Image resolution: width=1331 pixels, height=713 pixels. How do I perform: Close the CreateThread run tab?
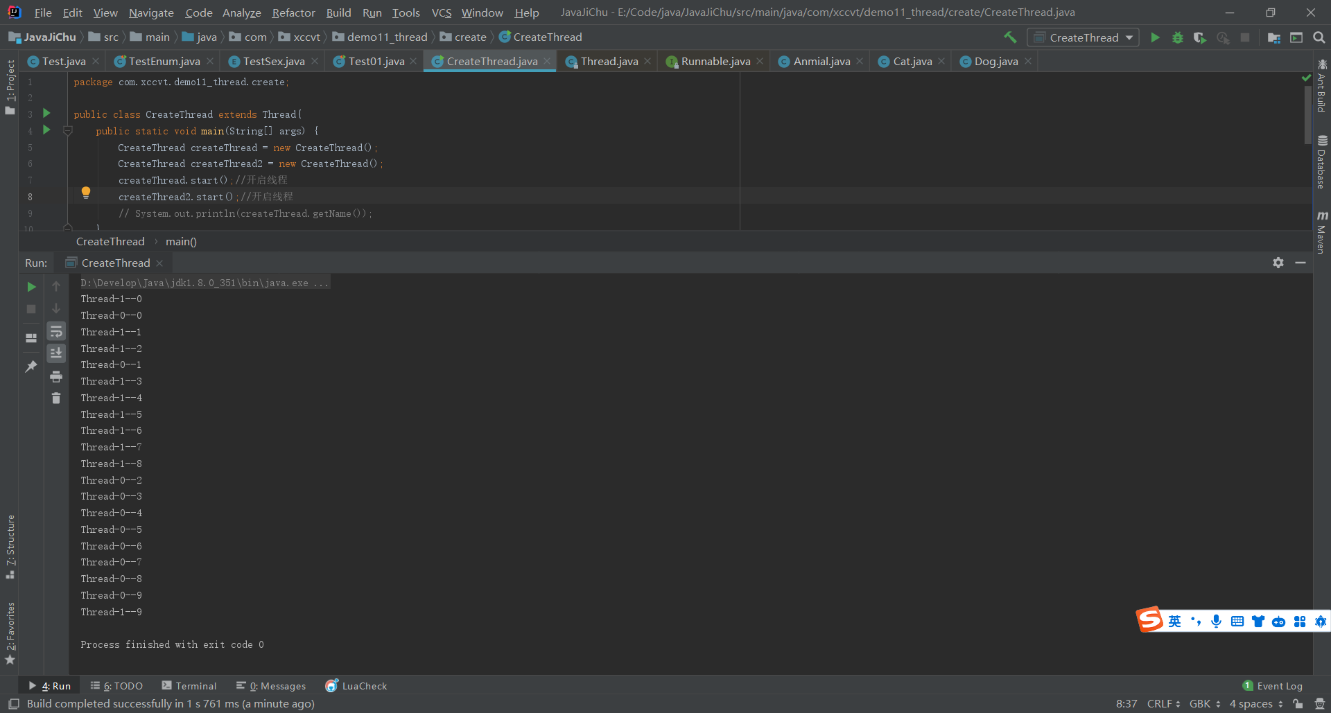(159, 263)
